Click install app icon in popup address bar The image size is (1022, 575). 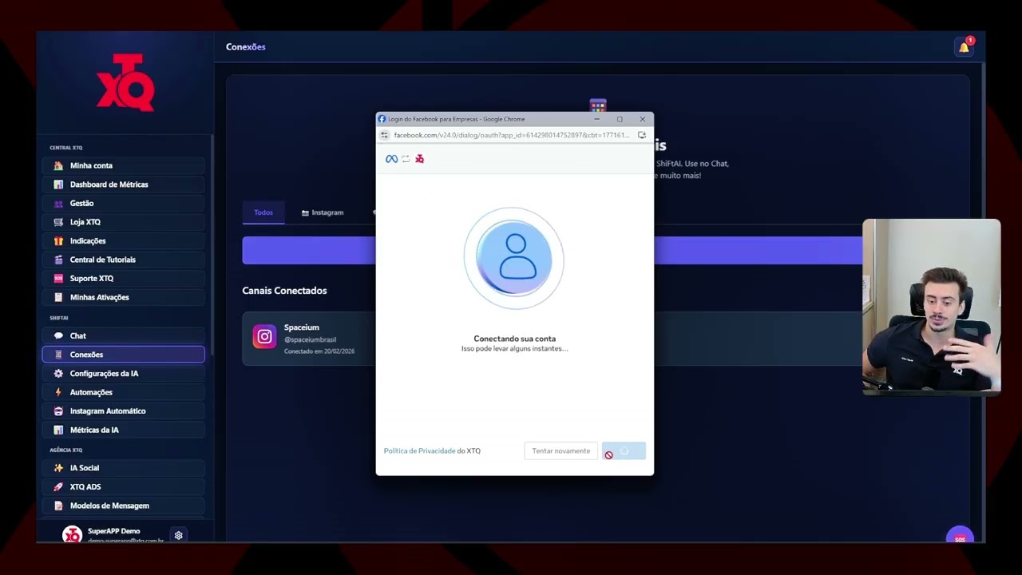click(642, 135)
